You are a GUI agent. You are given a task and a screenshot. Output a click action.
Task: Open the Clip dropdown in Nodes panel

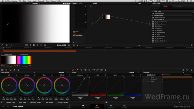tap(143, 3)
